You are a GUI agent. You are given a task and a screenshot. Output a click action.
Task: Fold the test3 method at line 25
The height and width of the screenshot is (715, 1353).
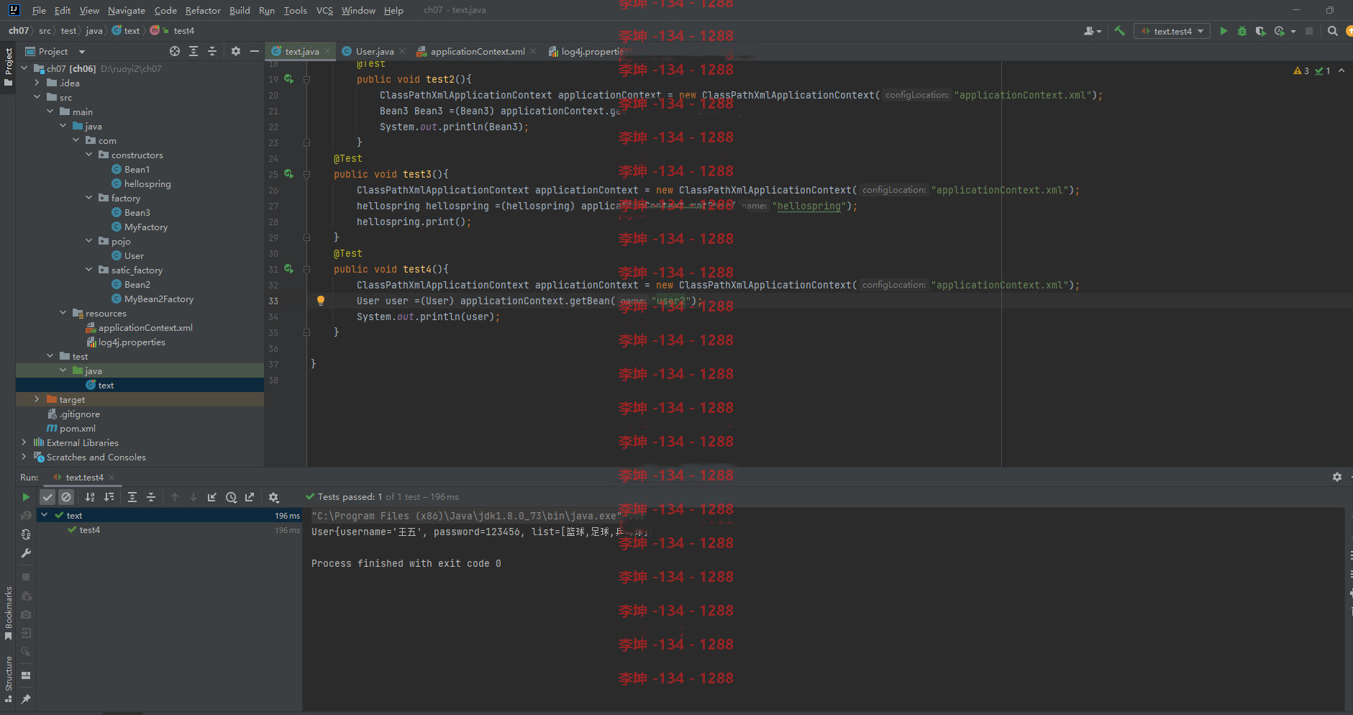(x=307, y=175)
